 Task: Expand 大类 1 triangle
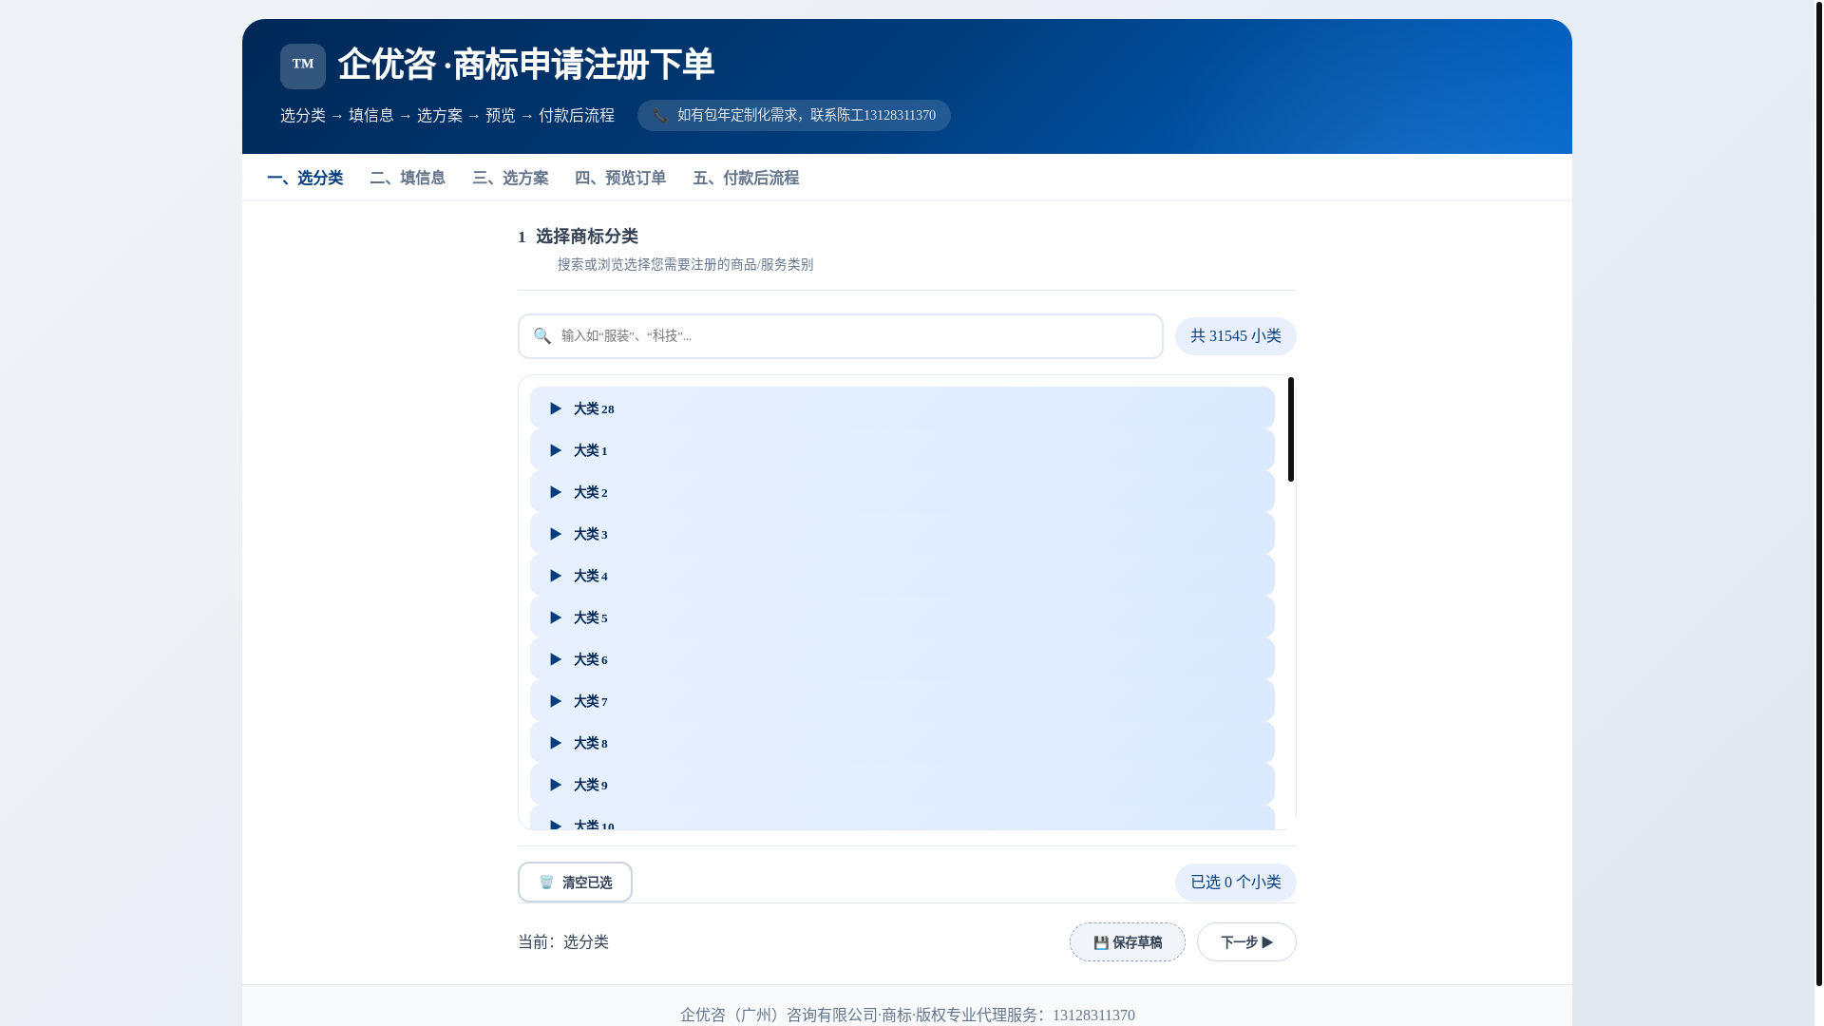pos(556,450)
